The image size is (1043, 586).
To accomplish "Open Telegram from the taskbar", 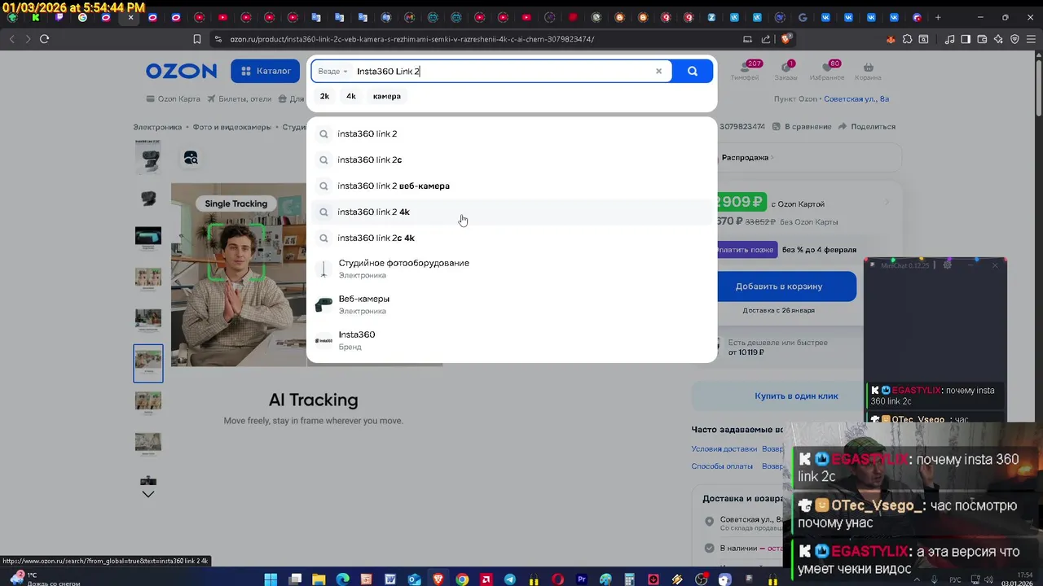I will (x=510, y=579).
